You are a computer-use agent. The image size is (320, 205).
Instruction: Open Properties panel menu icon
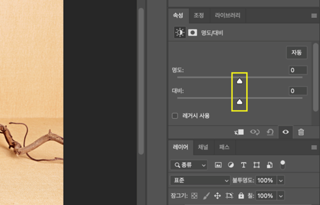(314, 16)
